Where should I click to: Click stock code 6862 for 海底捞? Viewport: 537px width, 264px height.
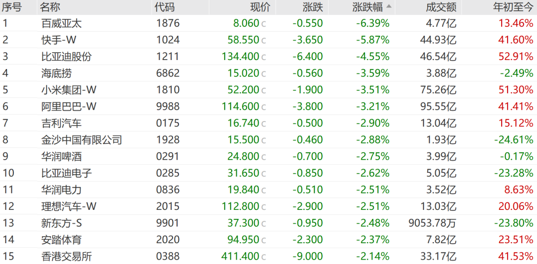pos(167,73)
